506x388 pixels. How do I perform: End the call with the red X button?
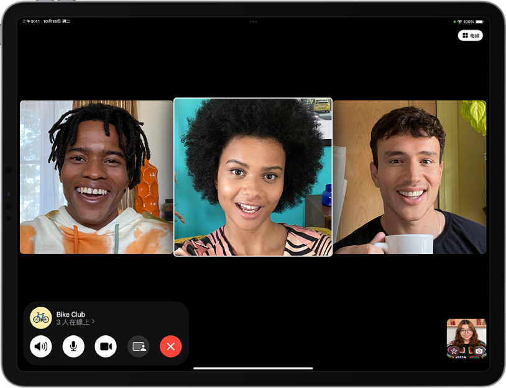170,346
